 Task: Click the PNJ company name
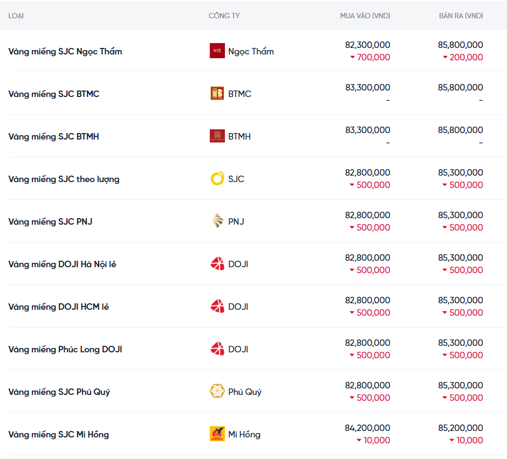coord(236,221)
